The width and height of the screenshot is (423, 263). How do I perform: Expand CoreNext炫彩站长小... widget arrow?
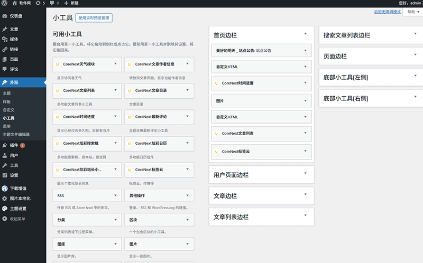115,169
